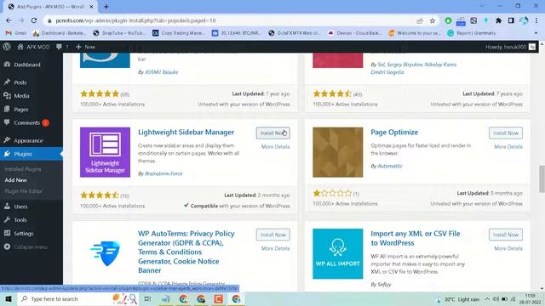The height and width of the screenshot is (306, 545).
Task: View More Details for WP All Import
Action: [x=508, y=248]
